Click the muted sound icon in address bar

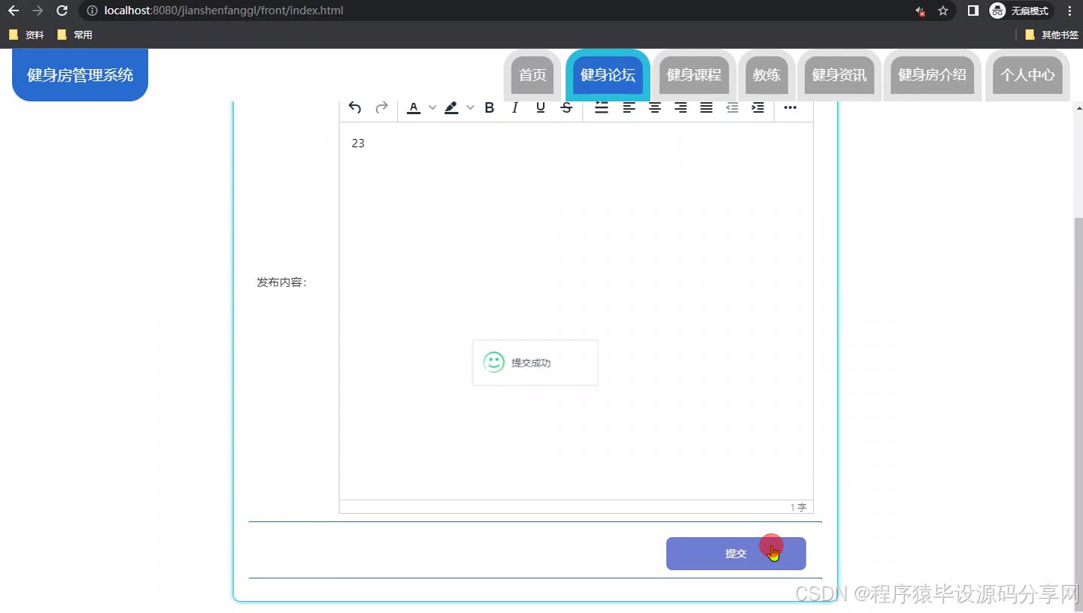click(920, 11)
